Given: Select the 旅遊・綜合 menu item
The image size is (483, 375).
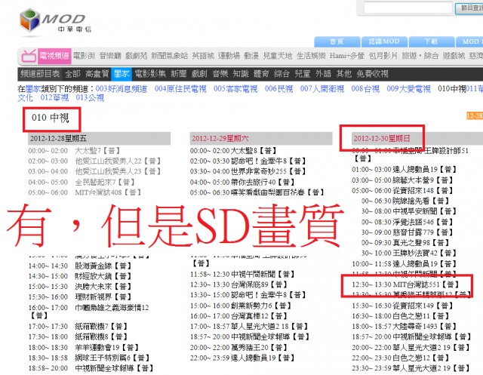Looking at the screenshot, I should (420, 56).
